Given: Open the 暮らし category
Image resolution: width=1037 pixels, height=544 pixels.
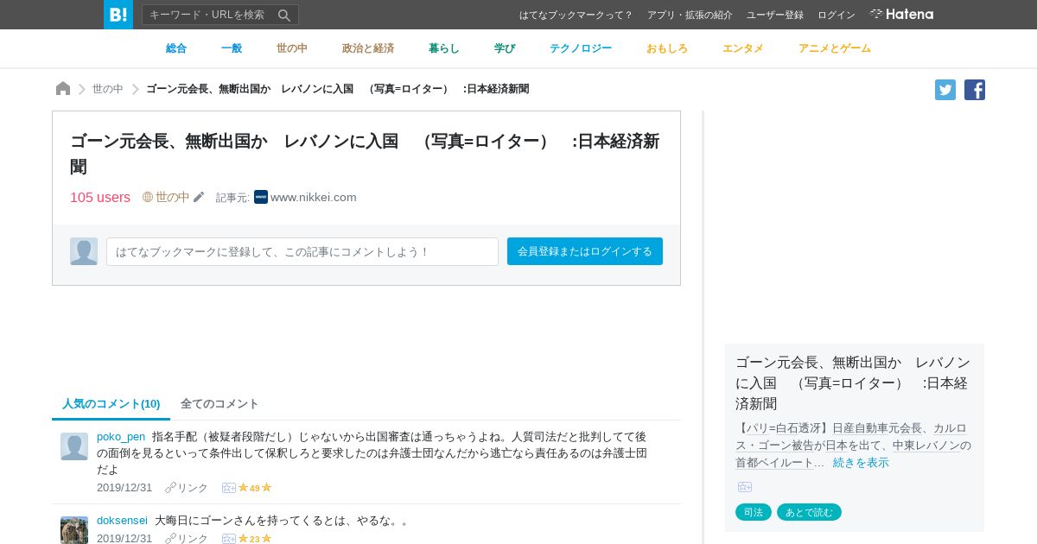Looking at the screenshot, I should (444, 48).
